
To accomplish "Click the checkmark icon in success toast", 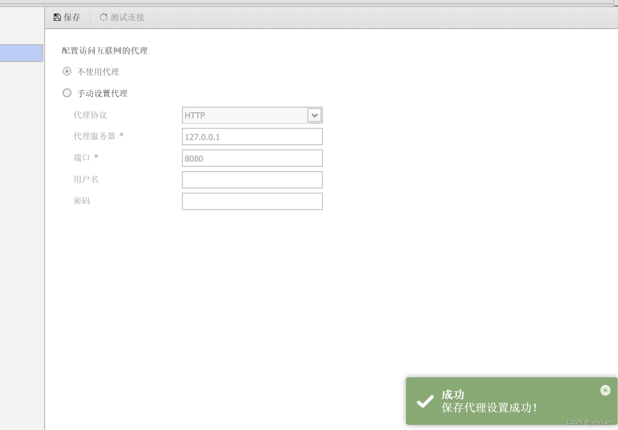I will pyautogui.click(x=425, y=401).
